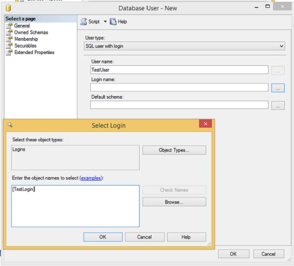Select the General page icon
294x266 pixels.
9,26
